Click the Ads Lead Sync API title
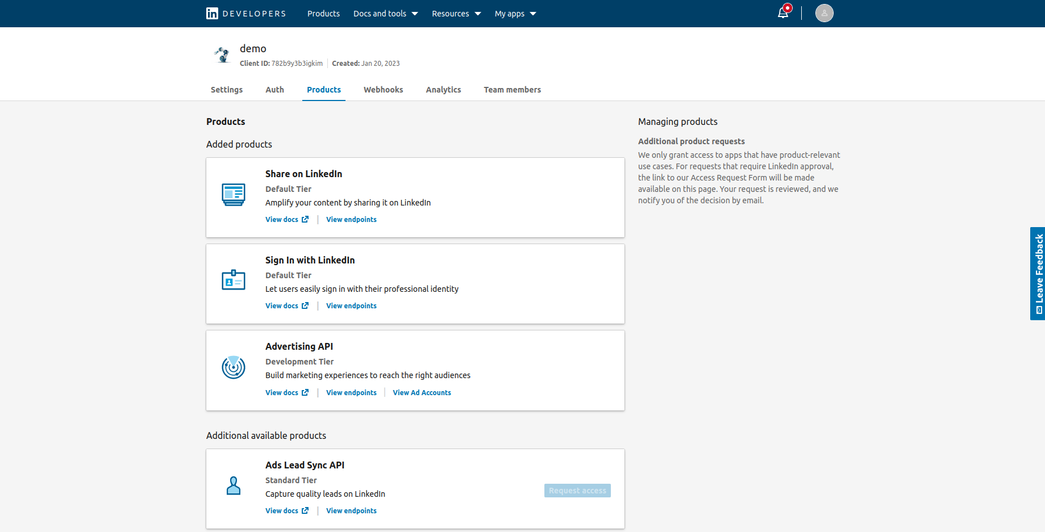The height and width of the screenshot is (532, 1045). [305, 465]
